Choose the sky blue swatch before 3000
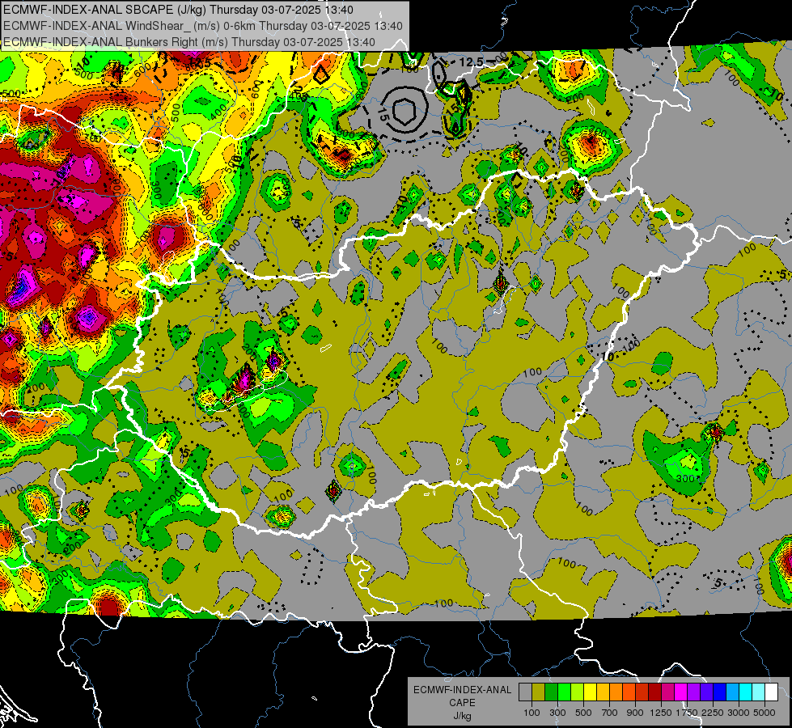This screenshot has height=728, width=792. coord(732,692)
